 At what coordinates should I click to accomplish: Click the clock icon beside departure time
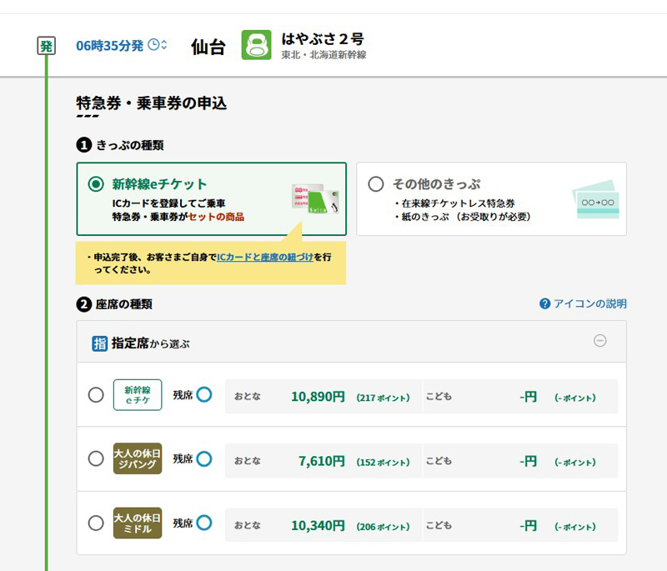click(x=153, y=45)
